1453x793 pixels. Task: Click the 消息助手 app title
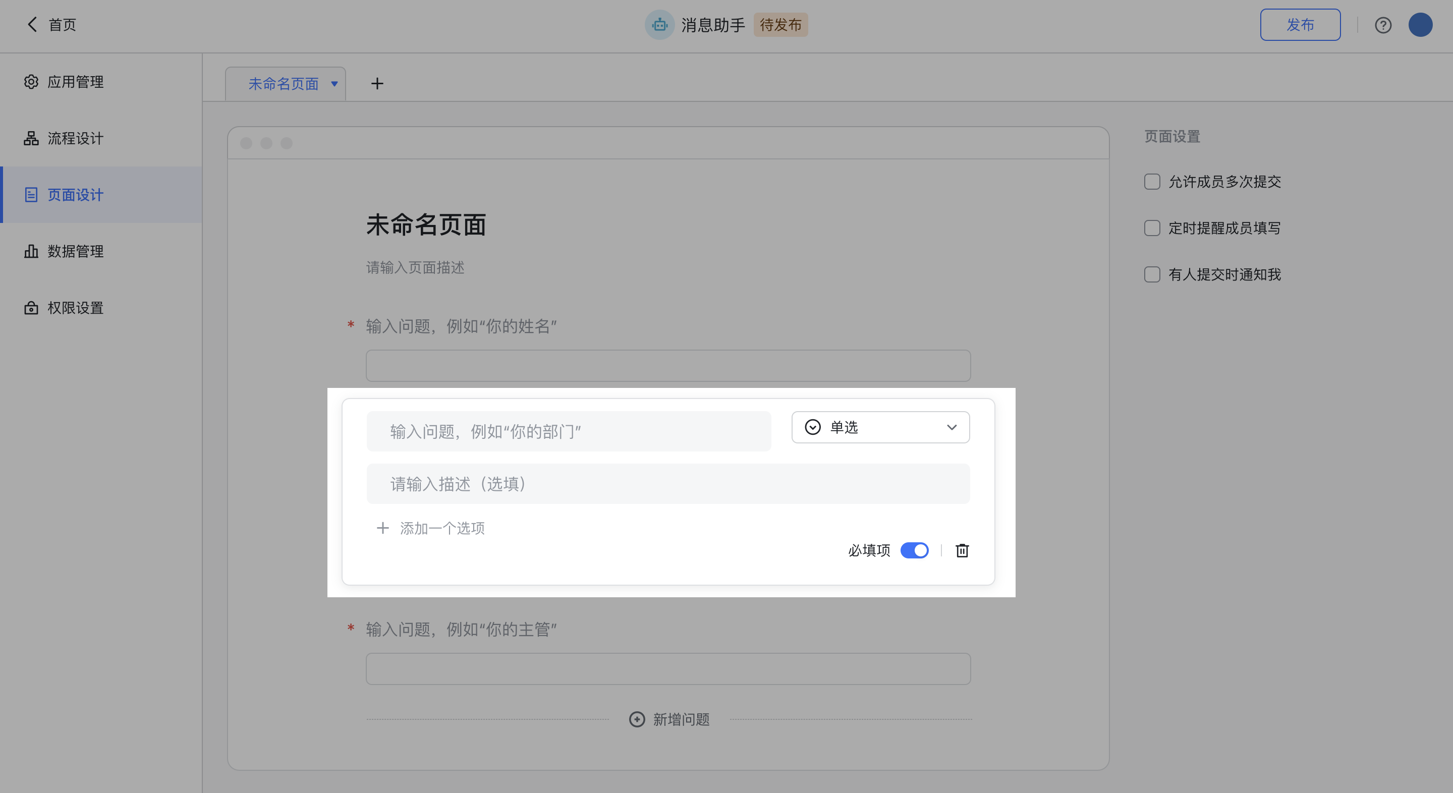coord(713,25)
